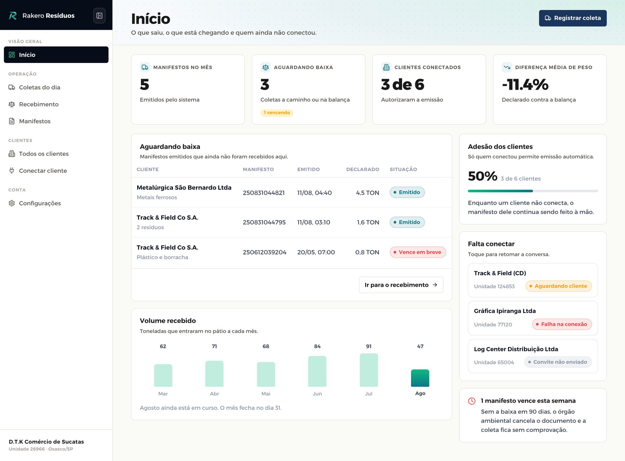
Task: Click the building icon beside Todos os clientes
Action: (12, 154)
